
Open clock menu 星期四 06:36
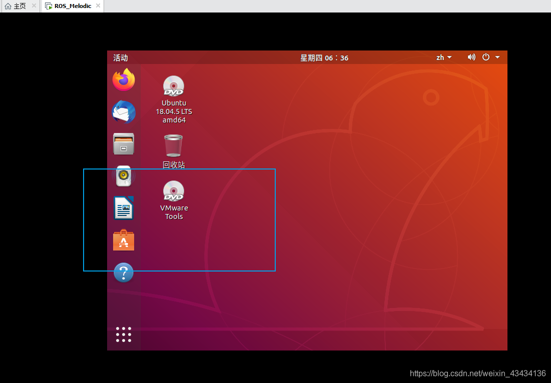(x=324, y=58)
